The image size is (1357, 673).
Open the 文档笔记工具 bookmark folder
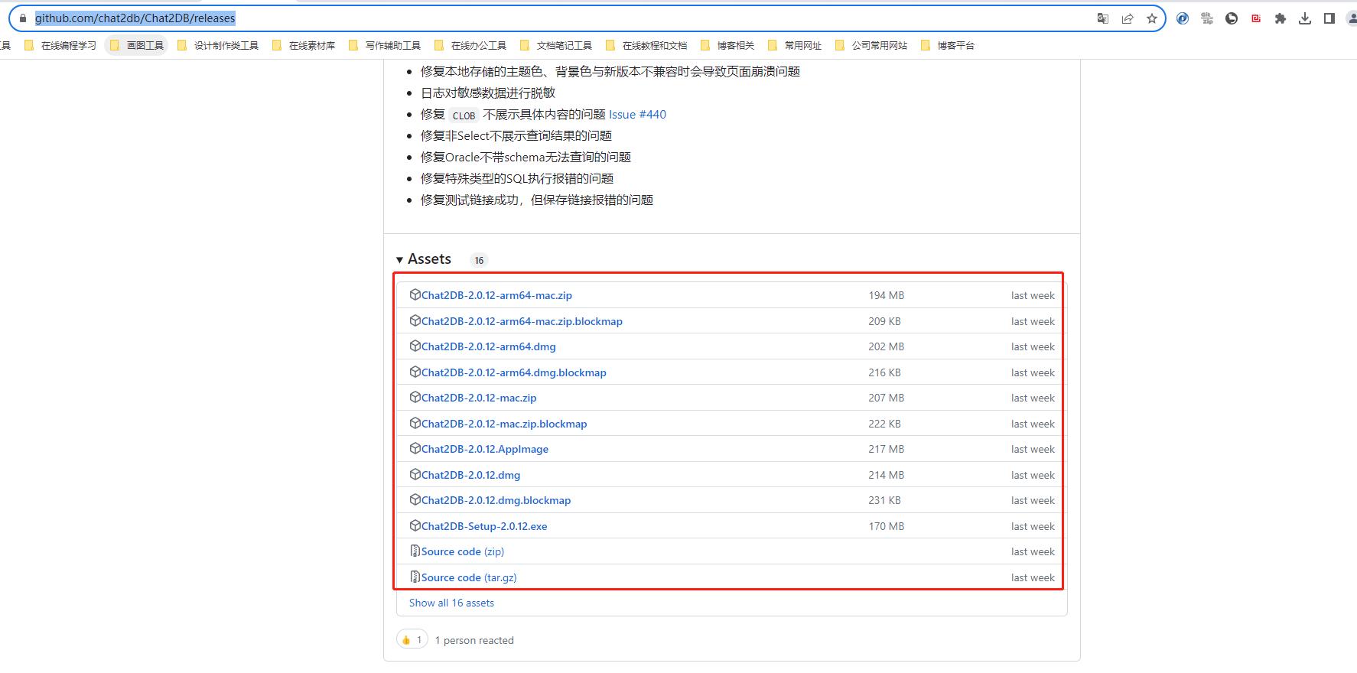[x=556, y=45]
